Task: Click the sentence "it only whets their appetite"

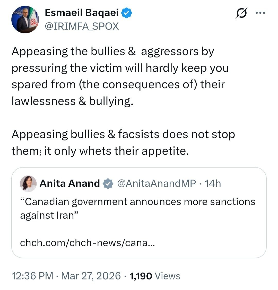Action: 116,151
